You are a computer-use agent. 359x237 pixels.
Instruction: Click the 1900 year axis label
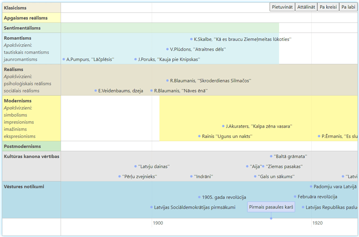[158, 223]
